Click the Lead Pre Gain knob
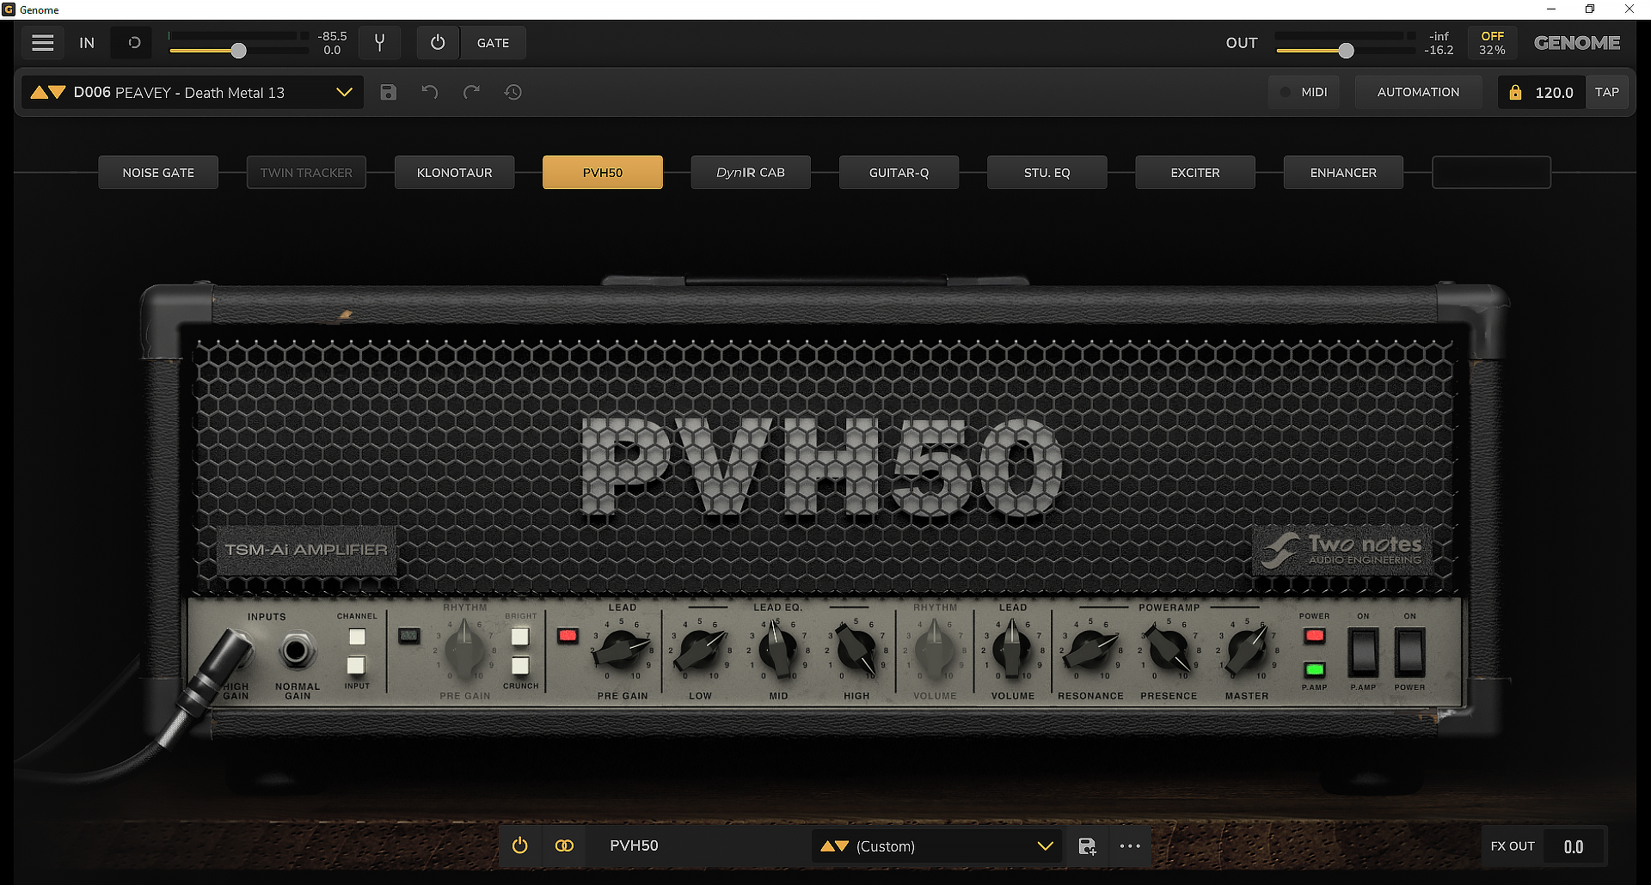Image resolution: width=1651 pixels, height=885 pixels. 622,651
